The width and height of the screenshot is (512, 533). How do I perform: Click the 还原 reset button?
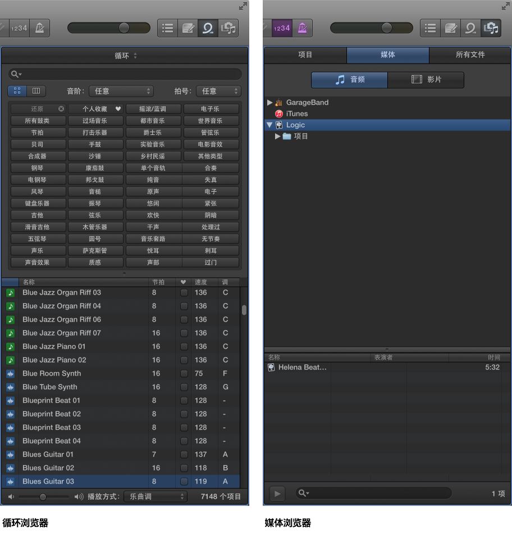(38, 109)
